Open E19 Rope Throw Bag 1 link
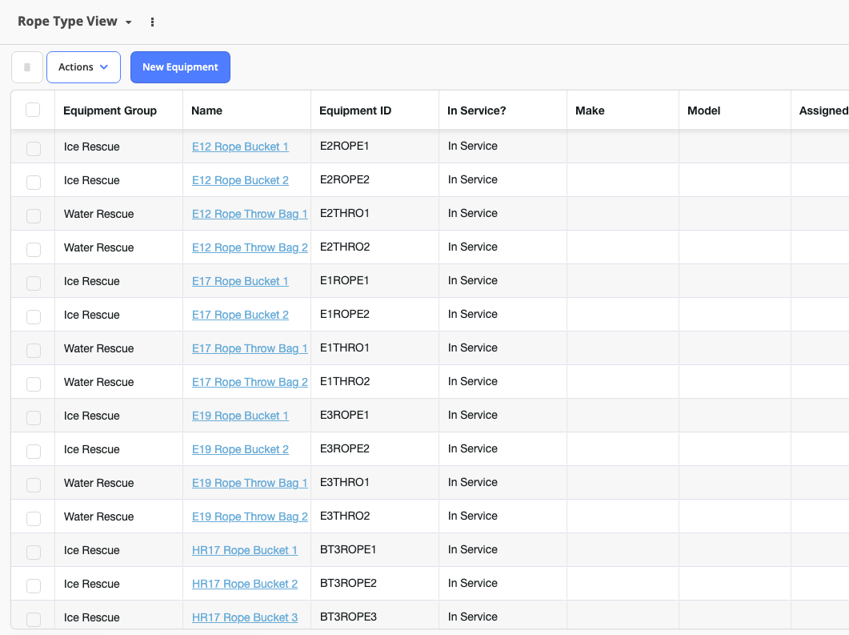 [x=250, y=483]
